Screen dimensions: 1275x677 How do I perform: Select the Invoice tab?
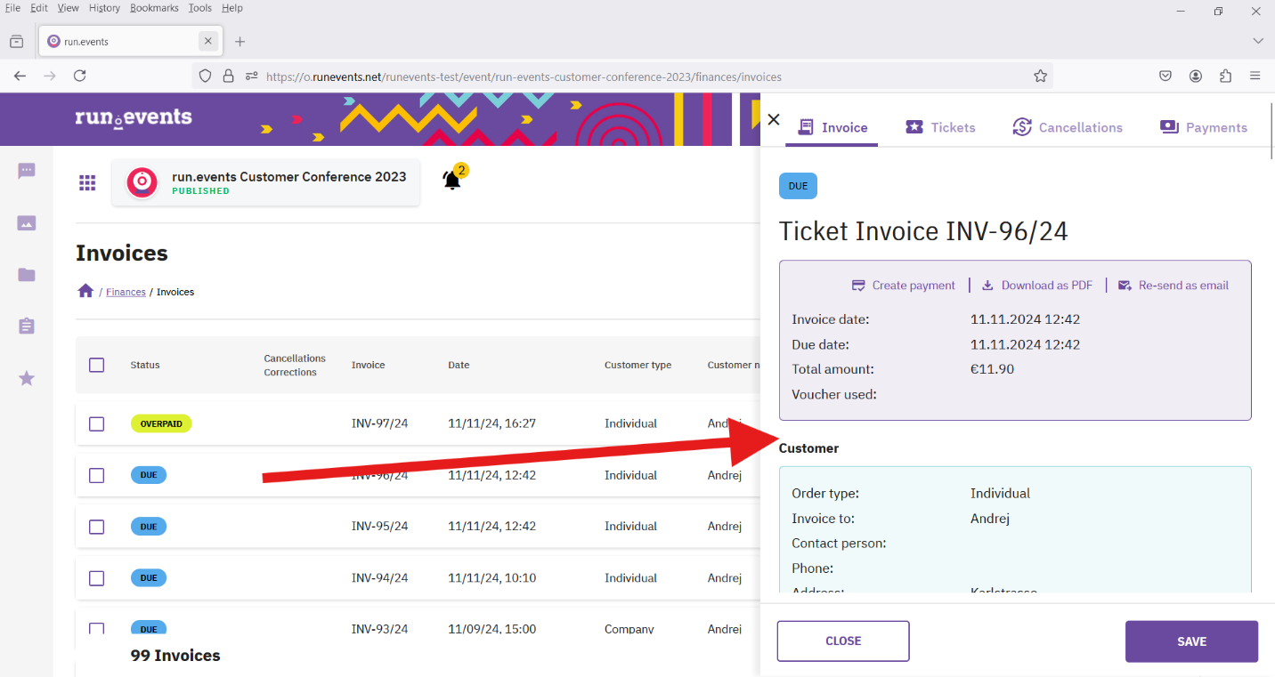click(832, 127)
